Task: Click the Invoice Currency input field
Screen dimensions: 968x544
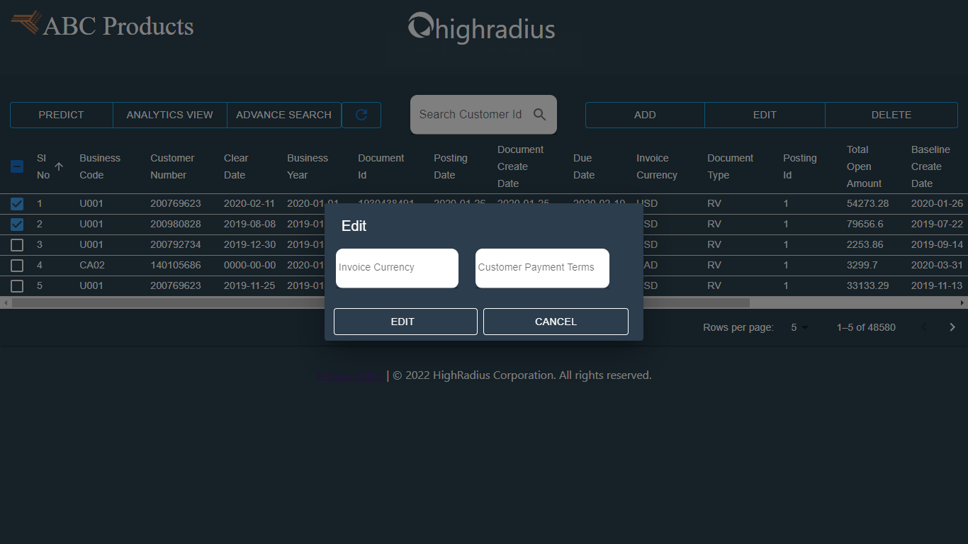Action: pos(396,268)
